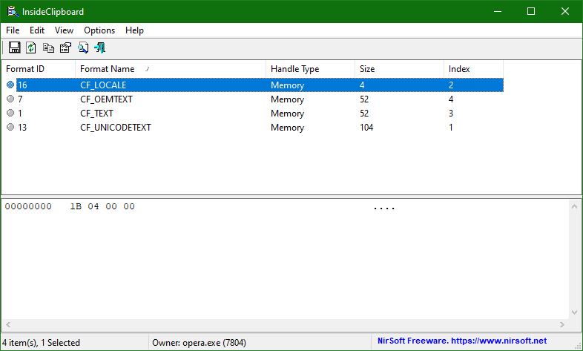Open the Help menu
Image resolution: width=583 pixels, height=351 pixels.
(134, 30)
